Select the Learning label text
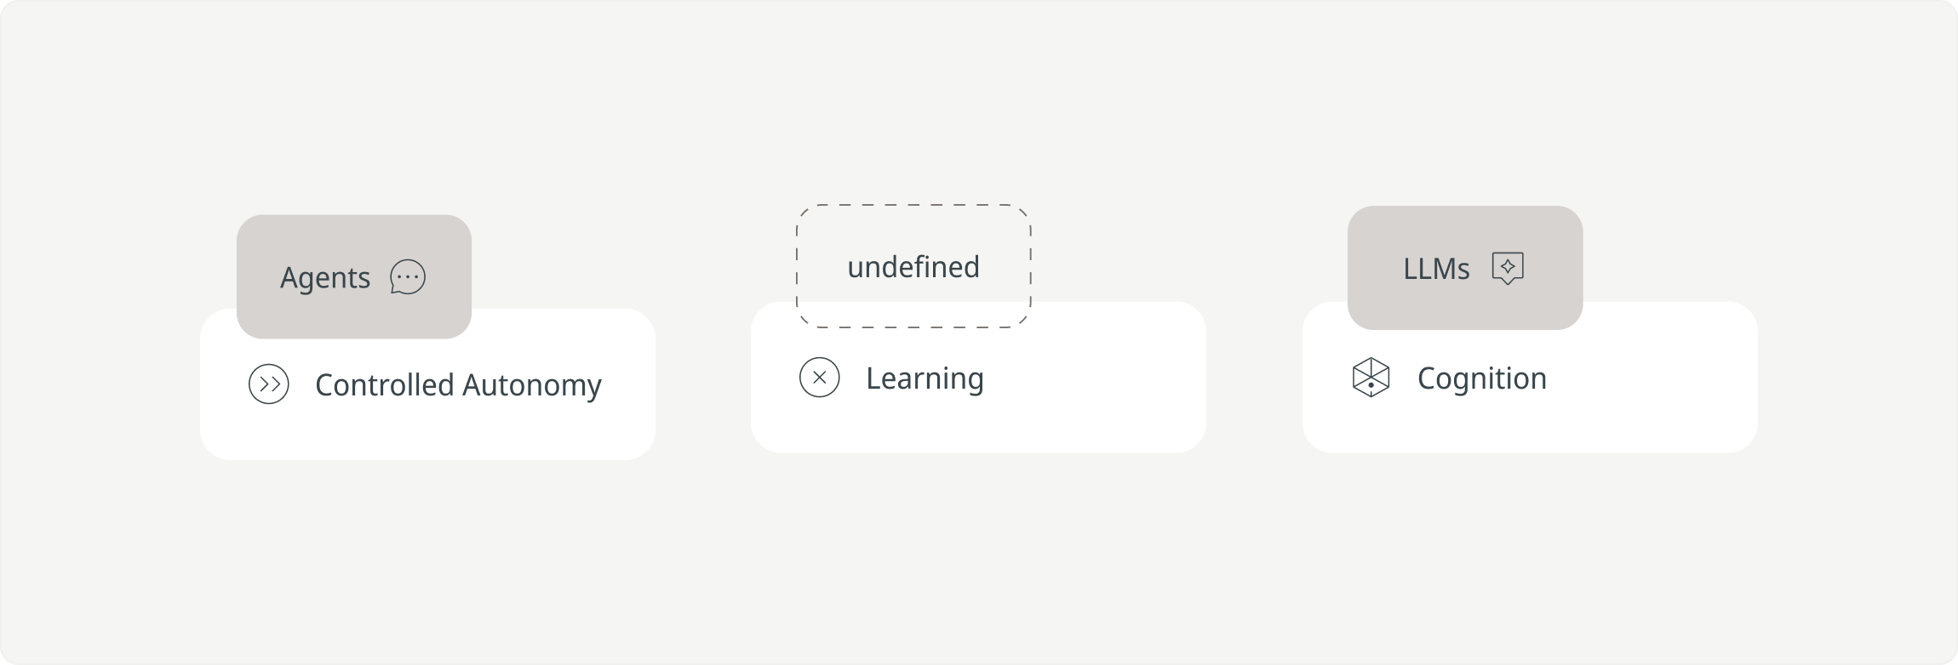 pyautogui.click(x=925, y=378)
